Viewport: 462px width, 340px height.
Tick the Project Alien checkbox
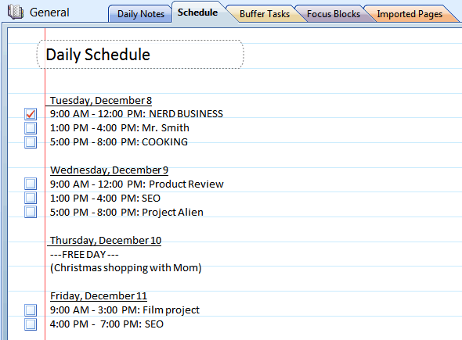pos(31,212)
